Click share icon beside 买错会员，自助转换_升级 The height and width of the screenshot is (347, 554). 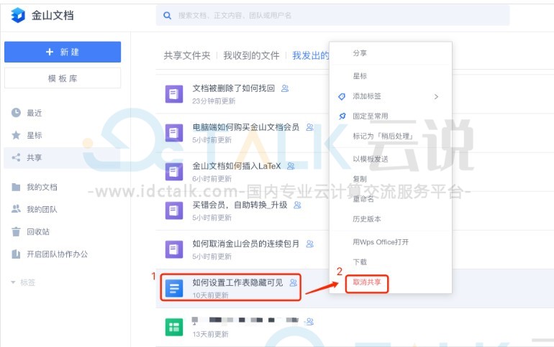tap(297, 205)
